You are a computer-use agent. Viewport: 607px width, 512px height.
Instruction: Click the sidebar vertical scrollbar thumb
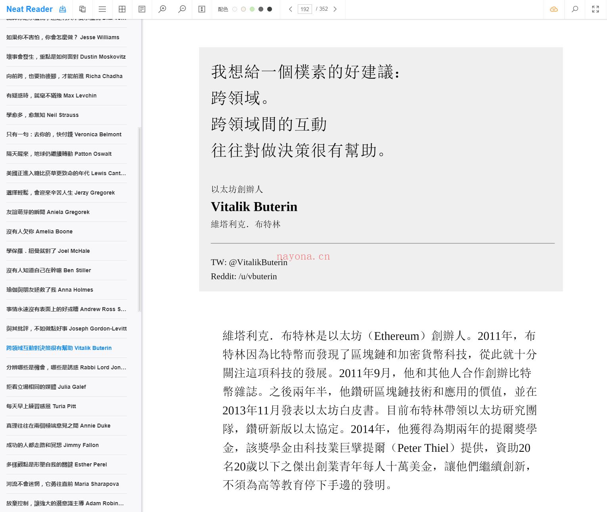140,219
